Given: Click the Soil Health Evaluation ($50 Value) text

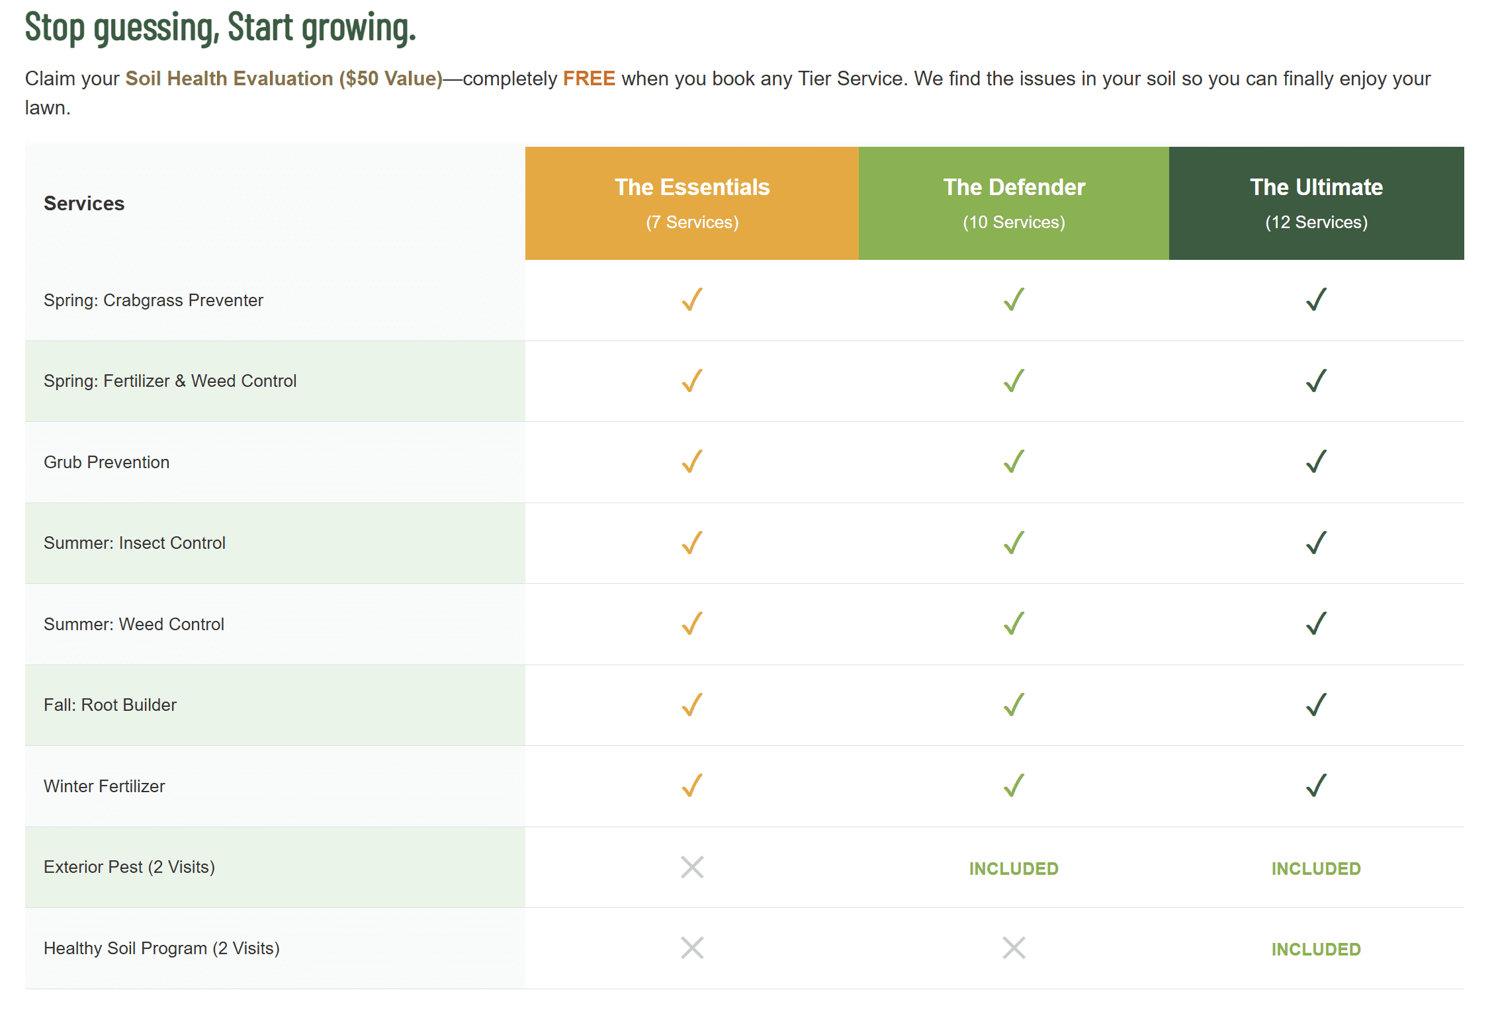Looking at the screenshot, I should coord(284,79).
